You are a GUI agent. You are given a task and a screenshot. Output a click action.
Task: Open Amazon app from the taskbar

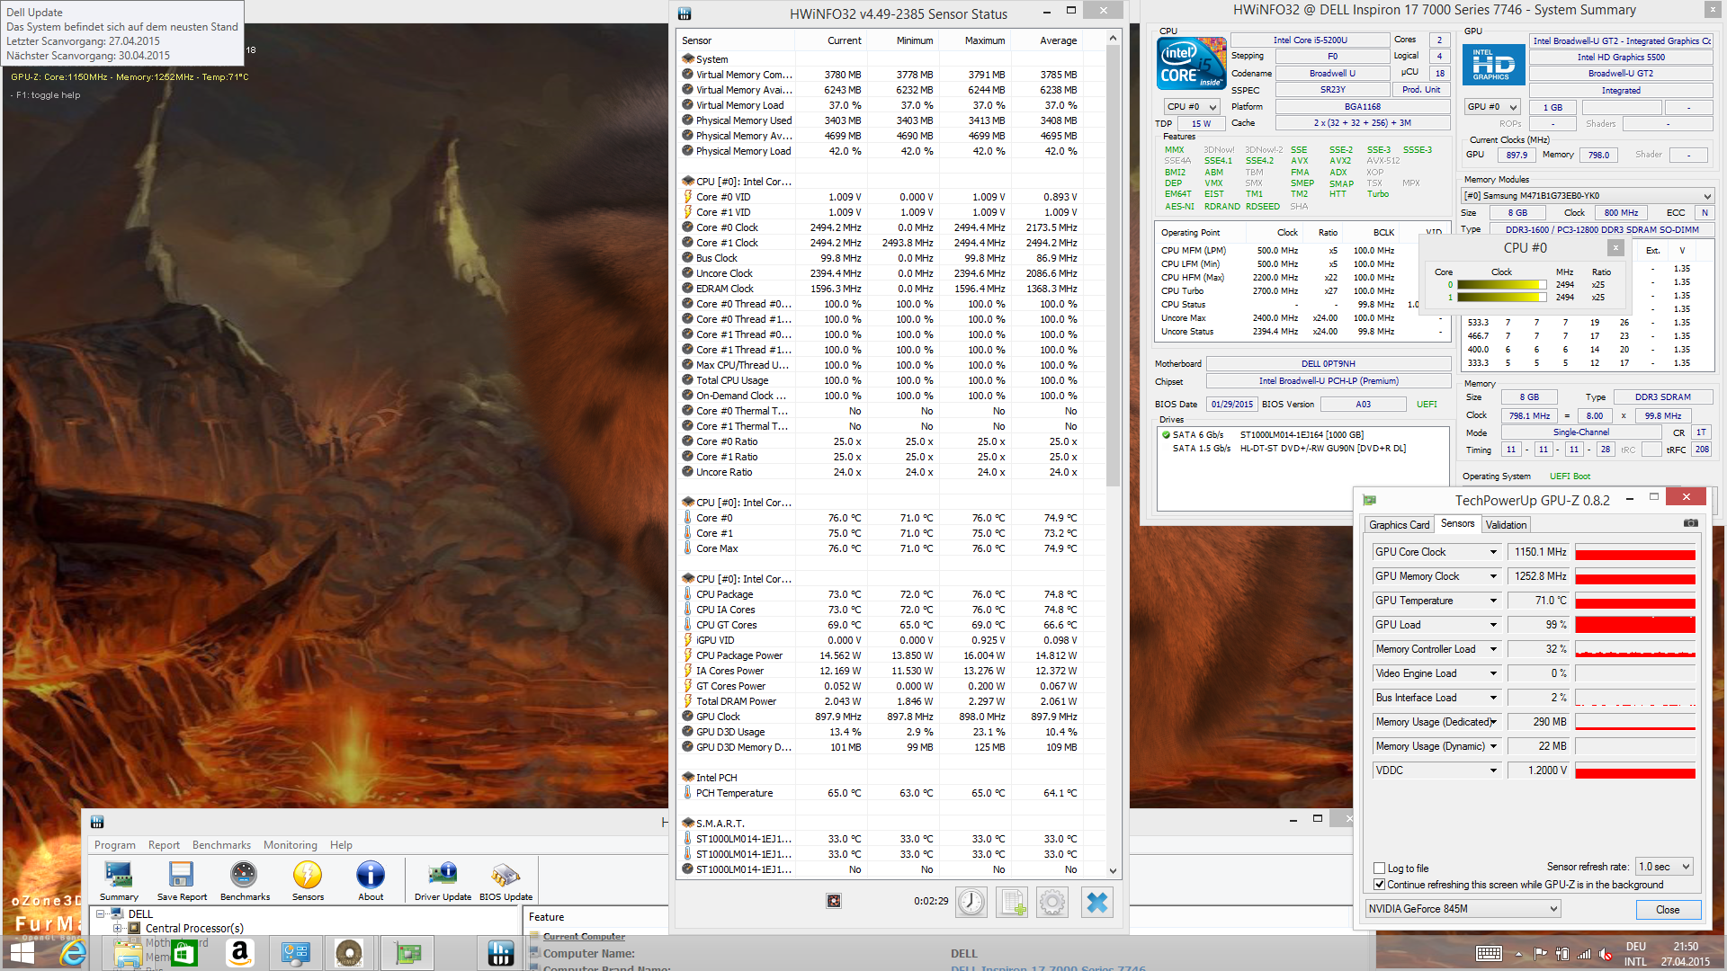tap(239, 953)
